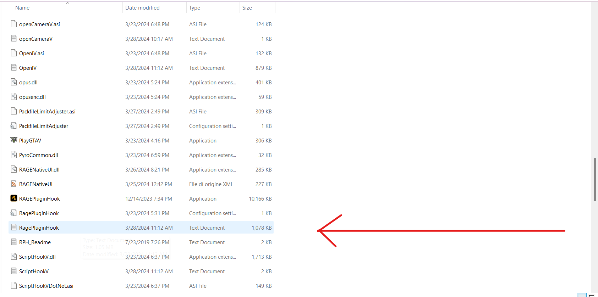Screen dimensions: 598x297
Task: Select the RagePluginHook configuration settings icon
Action: (14, 213)
